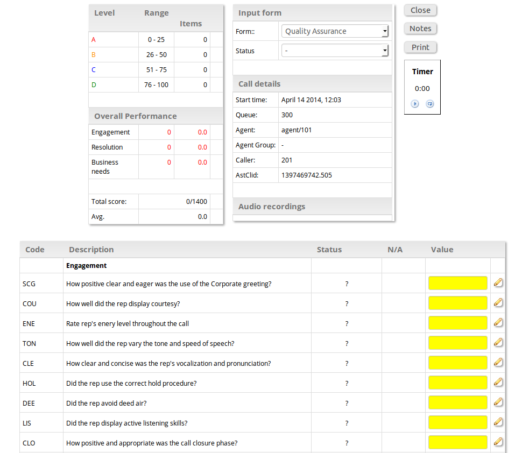Open the Form dropdown showing Quality Assurance
522x453 pixels.
tap(335, 32)
